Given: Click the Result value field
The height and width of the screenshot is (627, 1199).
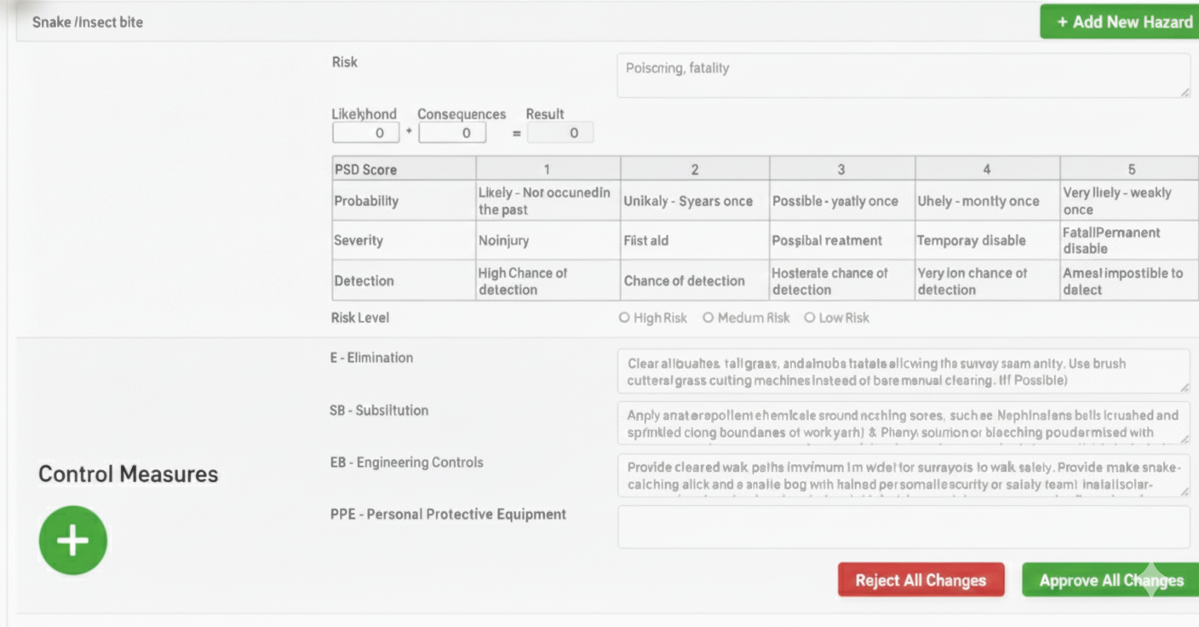Looking at the screenshot, I should (560, 133).
